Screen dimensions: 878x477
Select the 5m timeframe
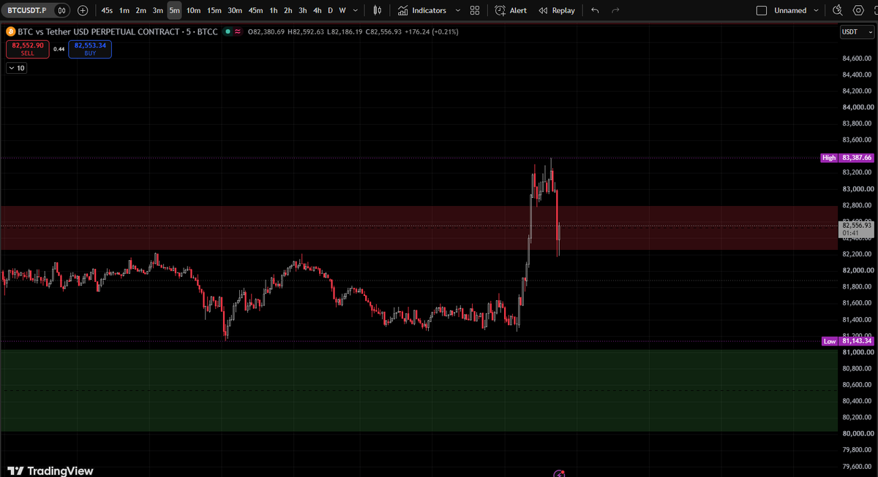click(x=174, y=10)
